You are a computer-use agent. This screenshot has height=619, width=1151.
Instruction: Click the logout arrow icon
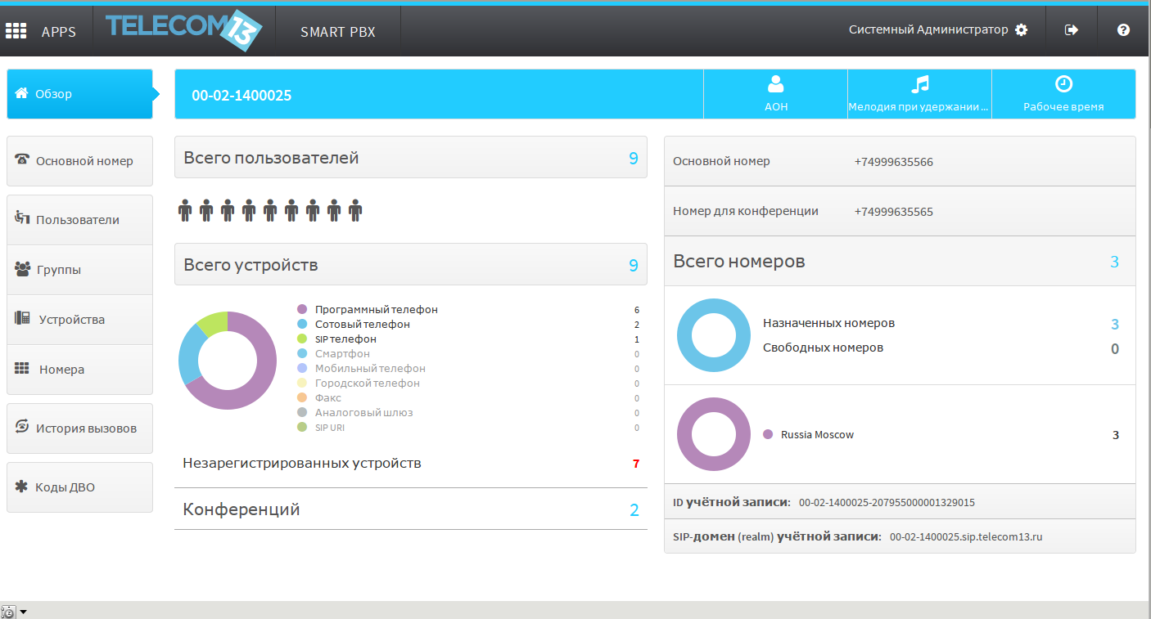point(1071,30)
